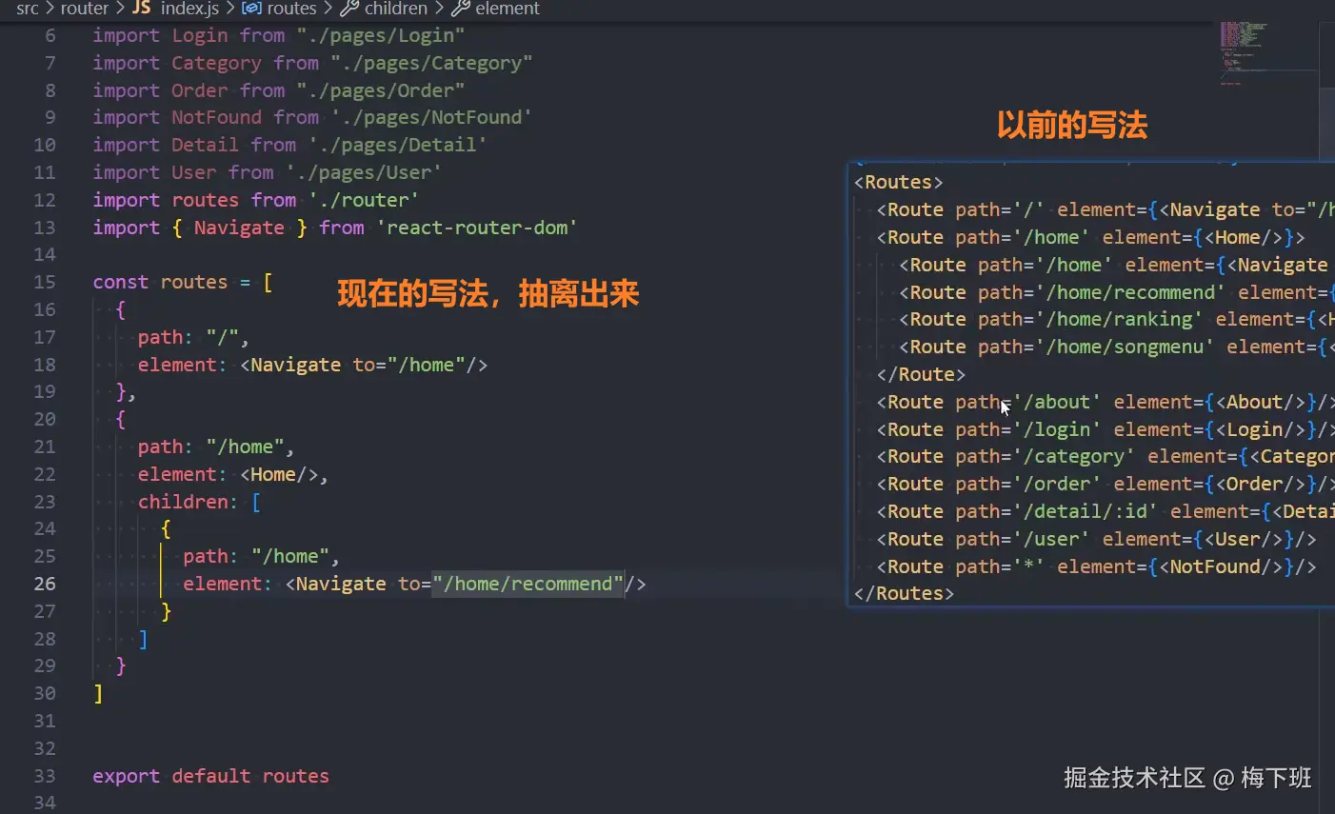
Task: Click Route path='/order' line in popup
Action: coord(1105,484)
